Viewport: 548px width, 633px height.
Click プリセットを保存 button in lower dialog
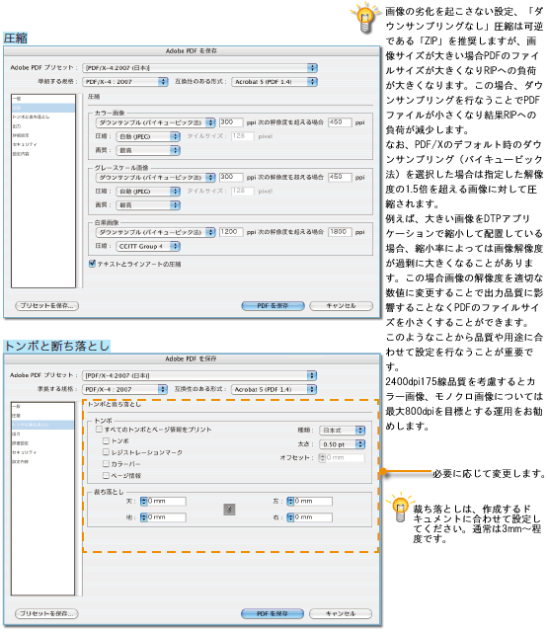pyautogui.click(x=46, y=613)
